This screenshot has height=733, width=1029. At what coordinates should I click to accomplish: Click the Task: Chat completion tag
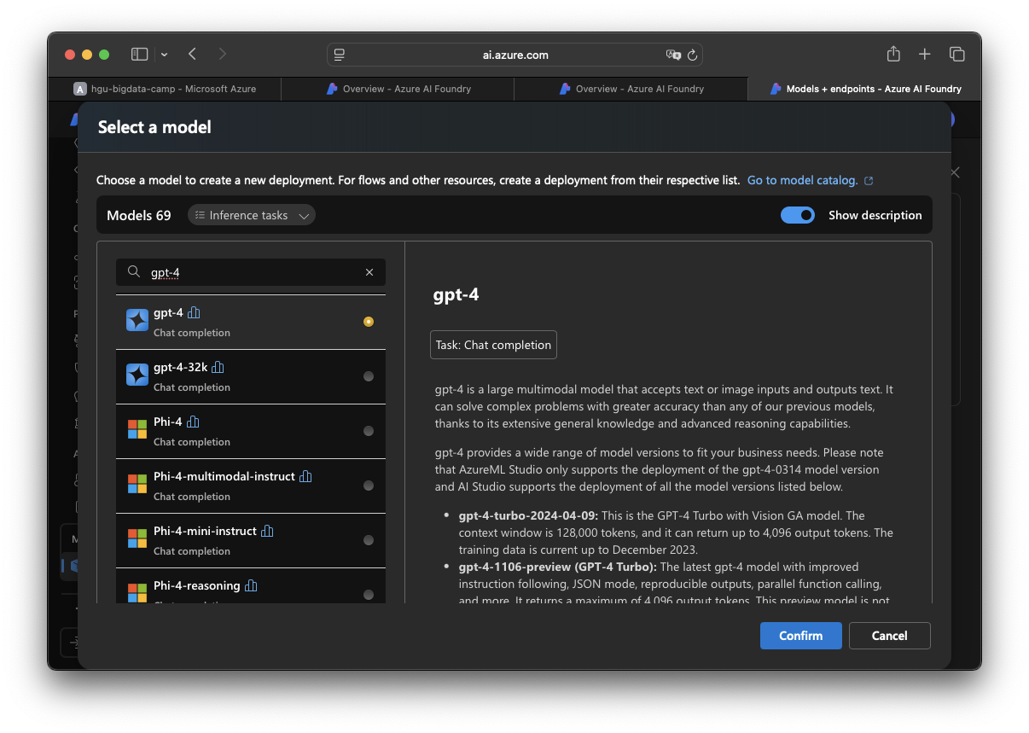coord(493,345)
